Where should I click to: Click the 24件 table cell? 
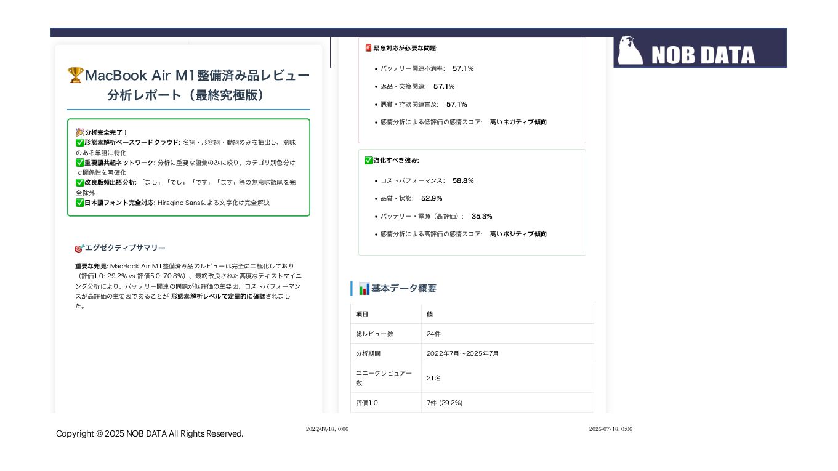(x=507, y=334)
